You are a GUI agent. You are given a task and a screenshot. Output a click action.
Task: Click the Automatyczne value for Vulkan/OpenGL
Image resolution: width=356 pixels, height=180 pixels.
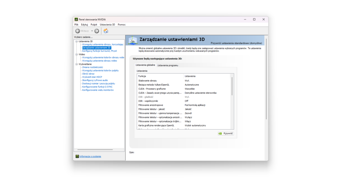click(x=192, y=85)
